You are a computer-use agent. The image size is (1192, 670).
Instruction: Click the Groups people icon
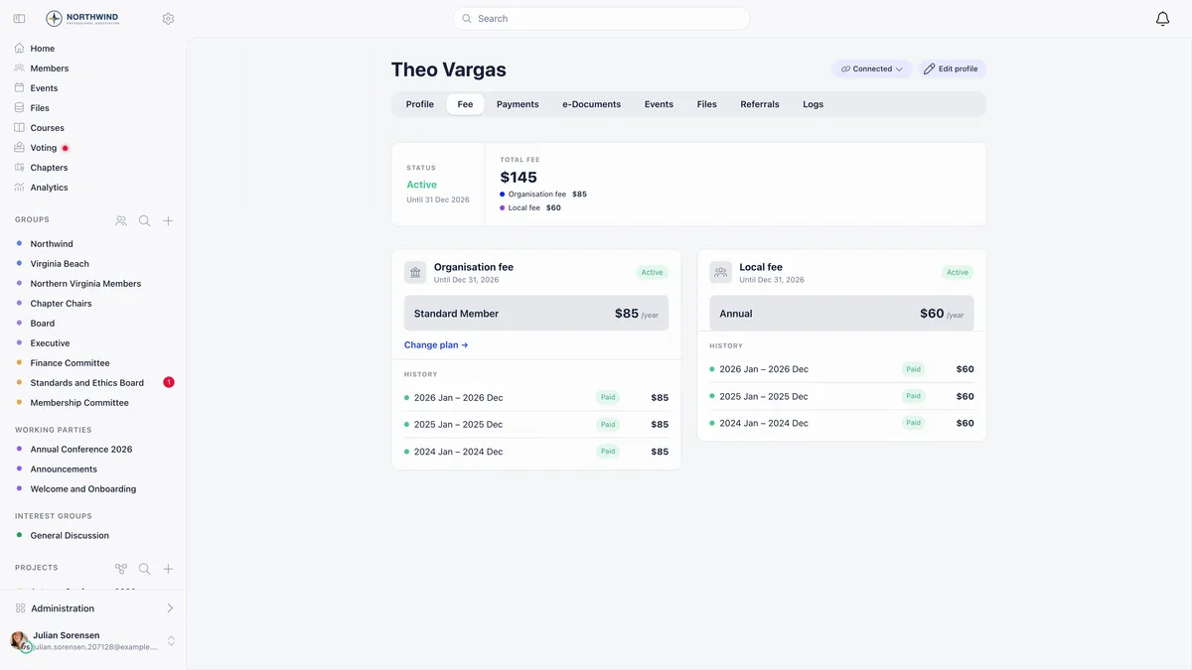pos(121,220)
